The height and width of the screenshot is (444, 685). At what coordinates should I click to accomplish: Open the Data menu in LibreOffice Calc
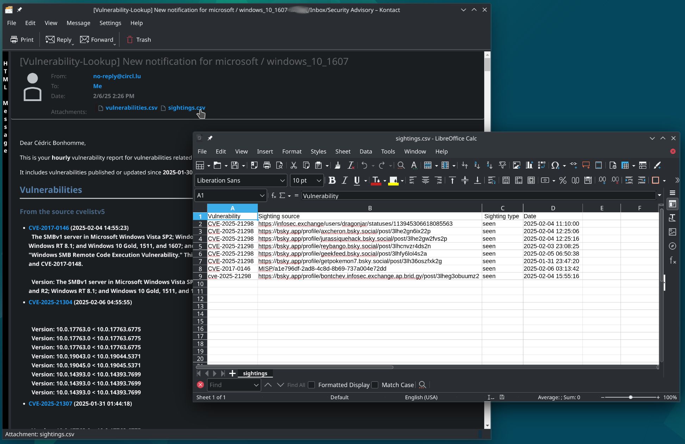pos(366,151)
